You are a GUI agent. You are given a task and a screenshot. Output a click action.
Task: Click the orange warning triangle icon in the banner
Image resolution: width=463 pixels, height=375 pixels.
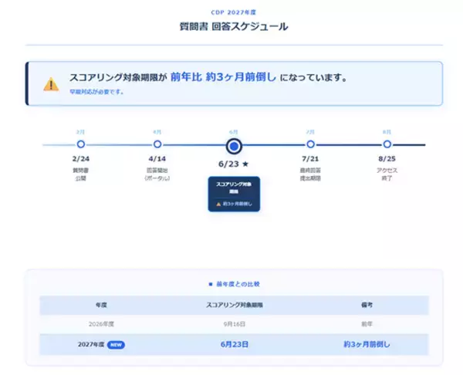pos(51,84)
